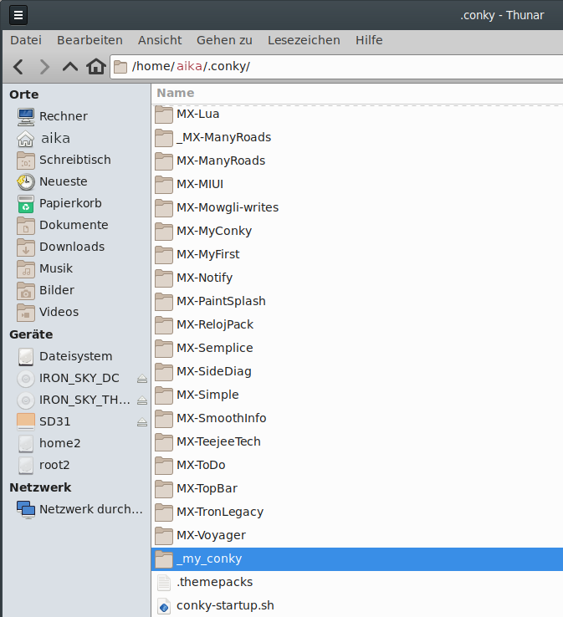Image resolution: width=563 pixels, height=617 pixels.
Task: Eject the SD31 volume
Action: pos(142,422)
